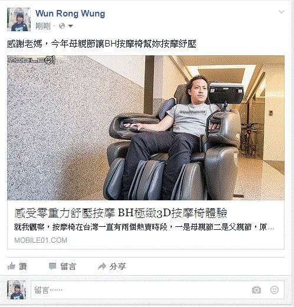Click the camera icon in comment box
The height and width of the screenshot is (307, 294).
[256, 290]
